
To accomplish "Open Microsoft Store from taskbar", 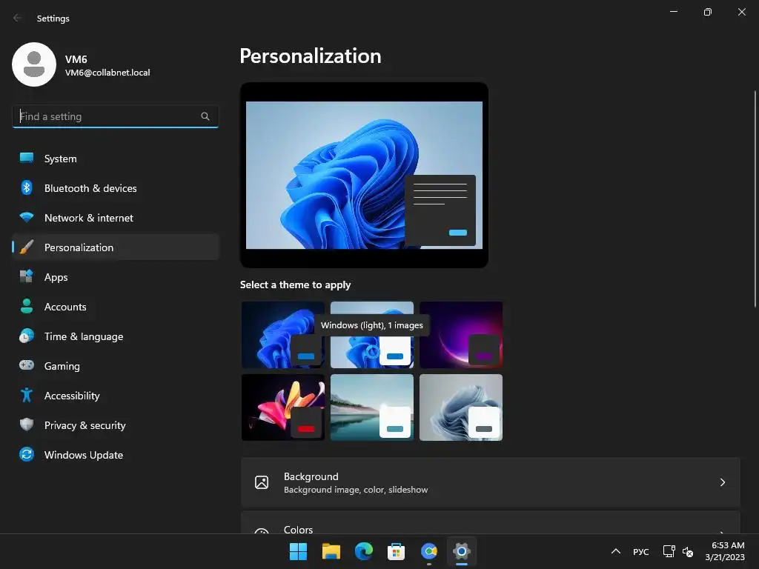I will [x=396, y=551].
